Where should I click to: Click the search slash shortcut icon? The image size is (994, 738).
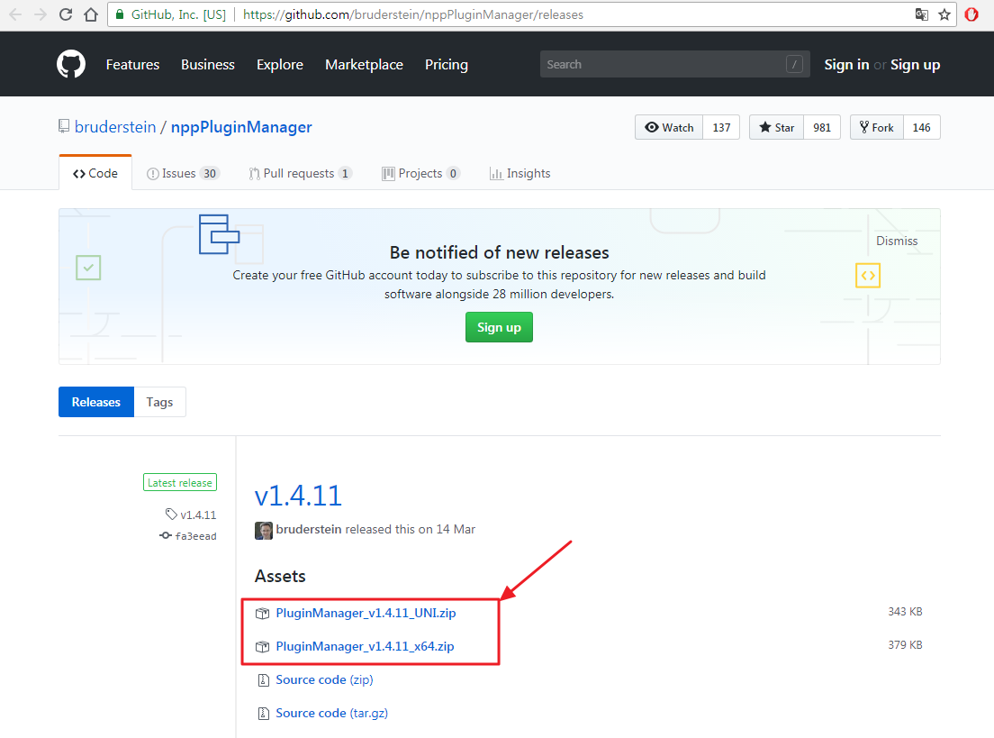(x=794, y=64)
